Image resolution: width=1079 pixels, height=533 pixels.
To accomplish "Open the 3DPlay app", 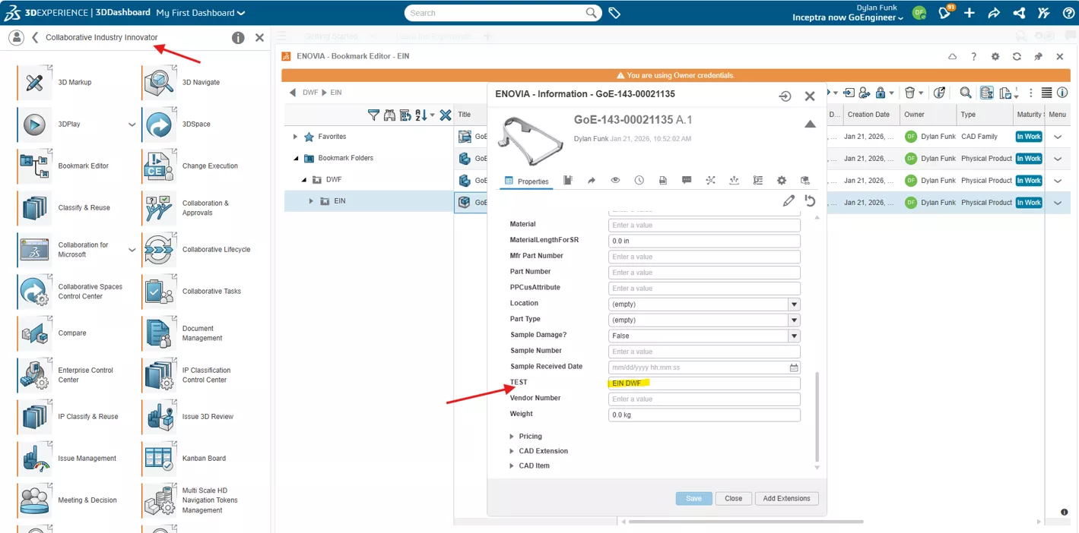I will click(34, 124).
